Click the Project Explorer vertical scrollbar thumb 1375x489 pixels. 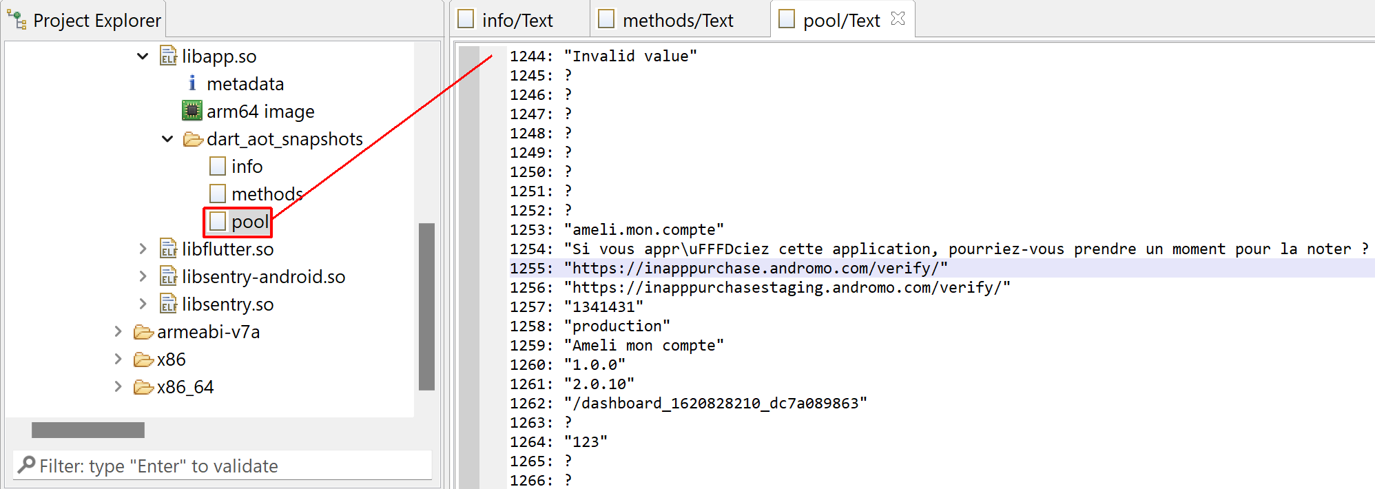427,306
